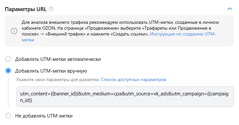Click the Параметры URL section heading
239x125 pixels.
[x=26, y=9]
